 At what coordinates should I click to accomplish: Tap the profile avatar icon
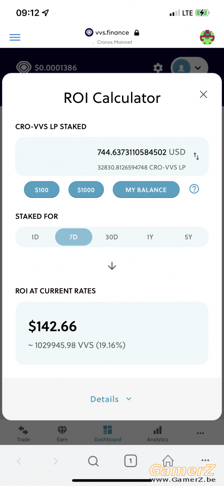(207, 37)
